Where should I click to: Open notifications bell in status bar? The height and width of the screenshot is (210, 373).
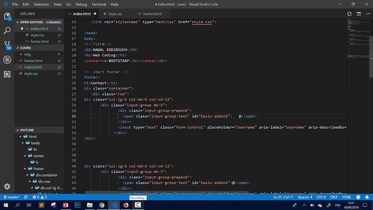tap(367, 197)
